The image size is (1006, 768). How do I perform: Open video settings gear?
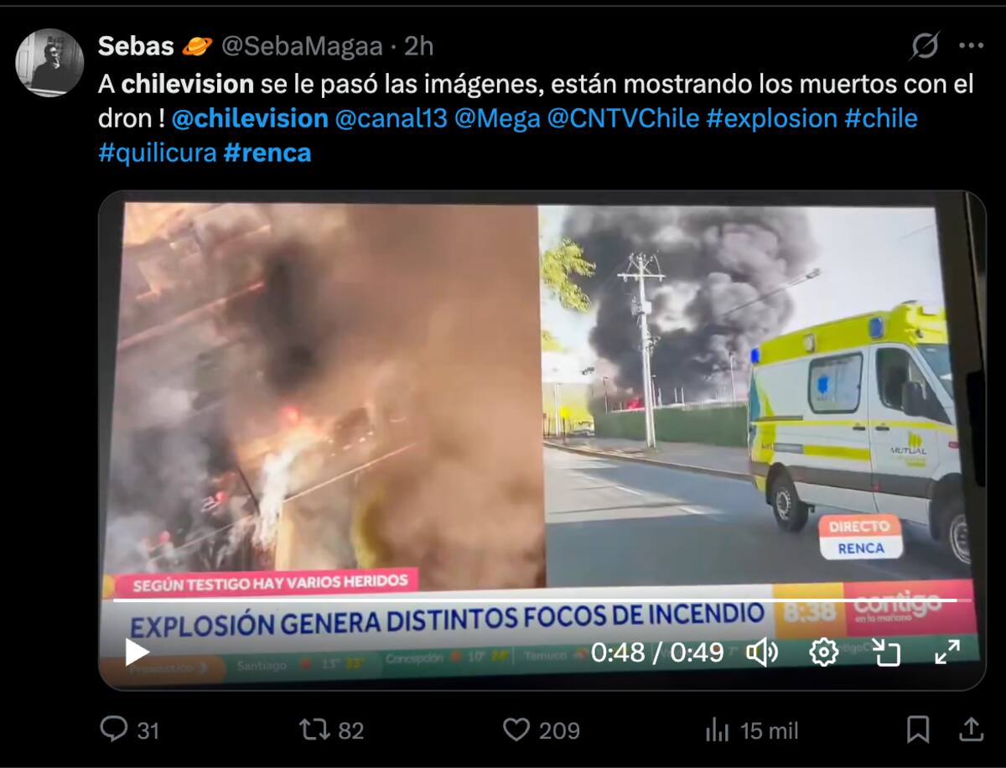pyautogui.click(x=823, y=651)
